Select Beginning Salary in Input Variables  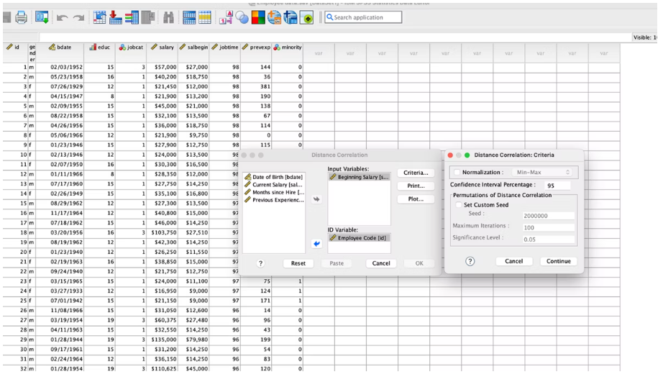359,177
